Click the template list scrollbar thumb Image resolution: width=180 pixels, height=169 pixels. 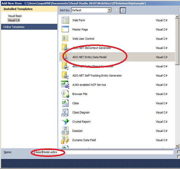[x=177, y=42]
